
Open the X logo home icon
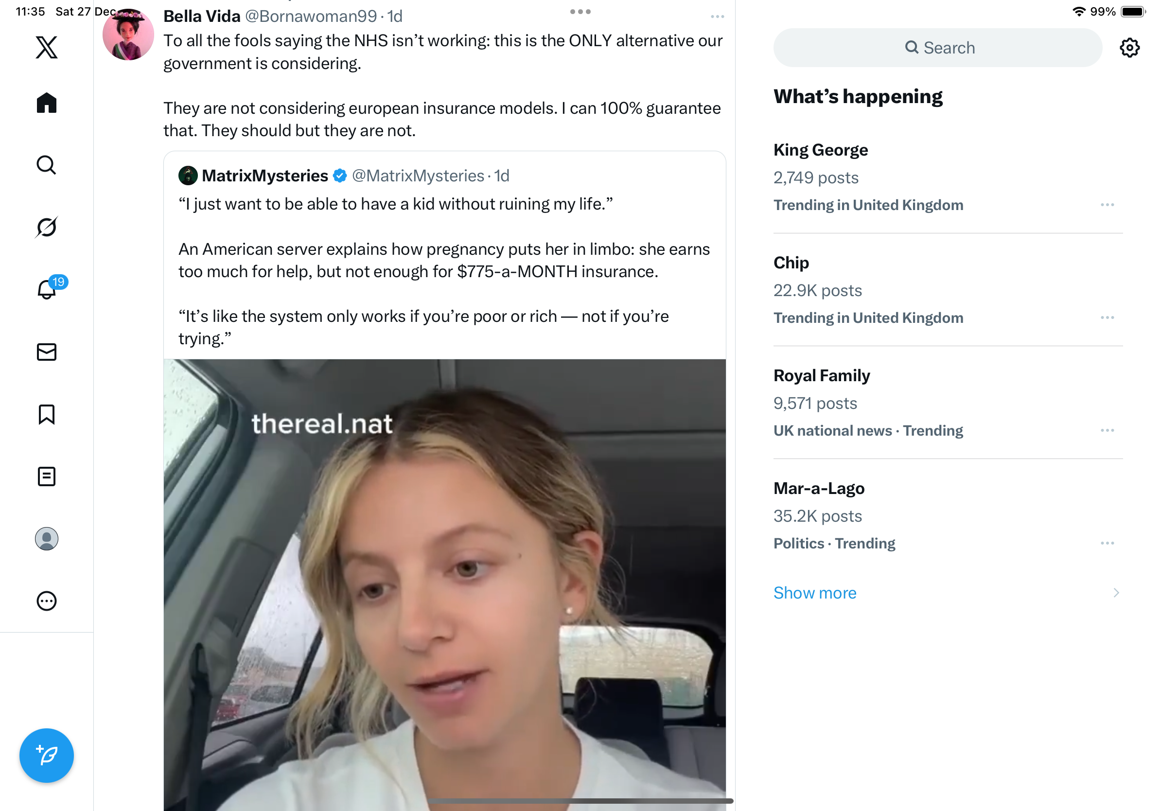coord(47,48)
